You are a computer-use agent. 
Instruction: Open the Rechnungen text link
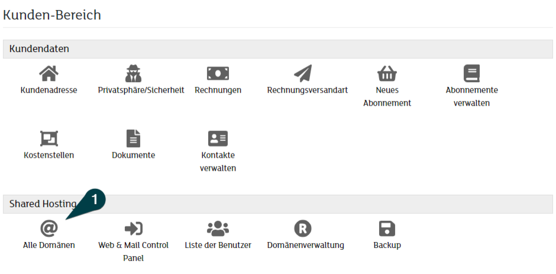pos(218,90)
